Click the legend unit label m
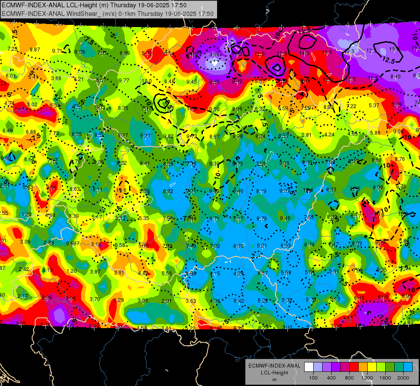 [274, 380]
